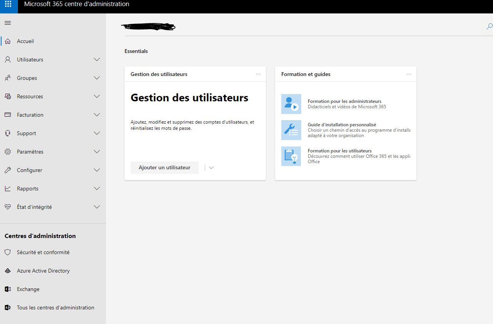Click the Ressources printer icon

(8, 96)
